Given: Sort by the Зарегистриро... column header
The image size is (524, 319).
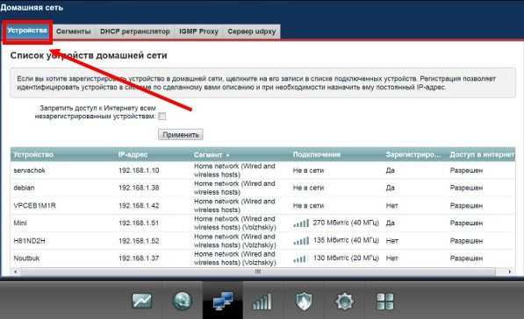Looking at the screenshot, I should [413, 155].
